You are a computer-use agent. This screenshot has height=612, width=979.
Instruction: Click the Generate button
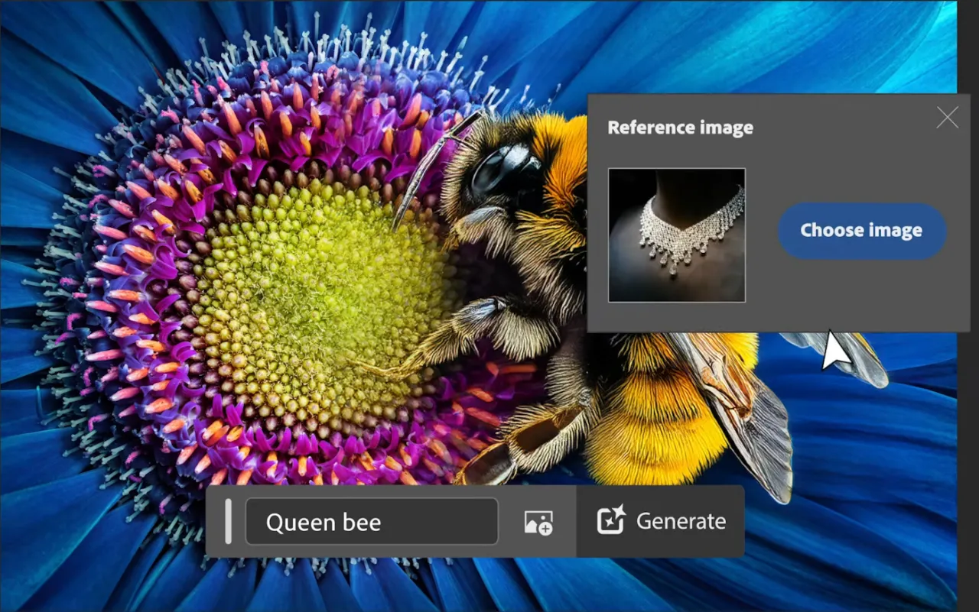click(660, 522)
